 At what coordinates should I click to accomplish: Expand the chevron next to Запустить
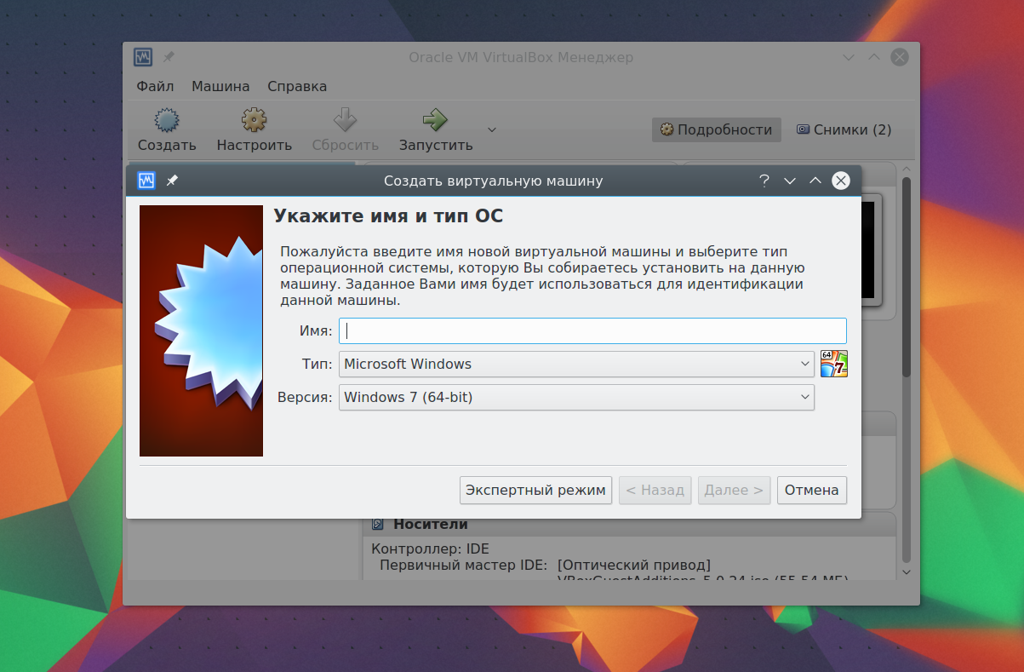(x=491, y=129)
